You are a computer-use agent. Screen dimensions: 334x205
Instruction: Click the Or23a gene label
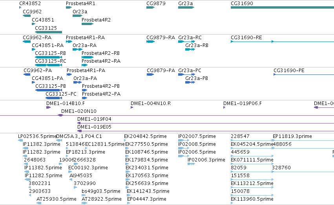[x=80, y=11]
